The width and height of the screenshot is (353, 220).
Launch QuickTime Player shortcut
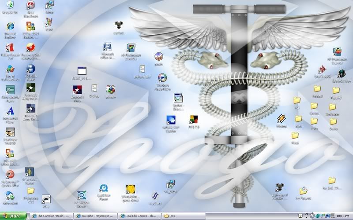(x=104, y=189)
